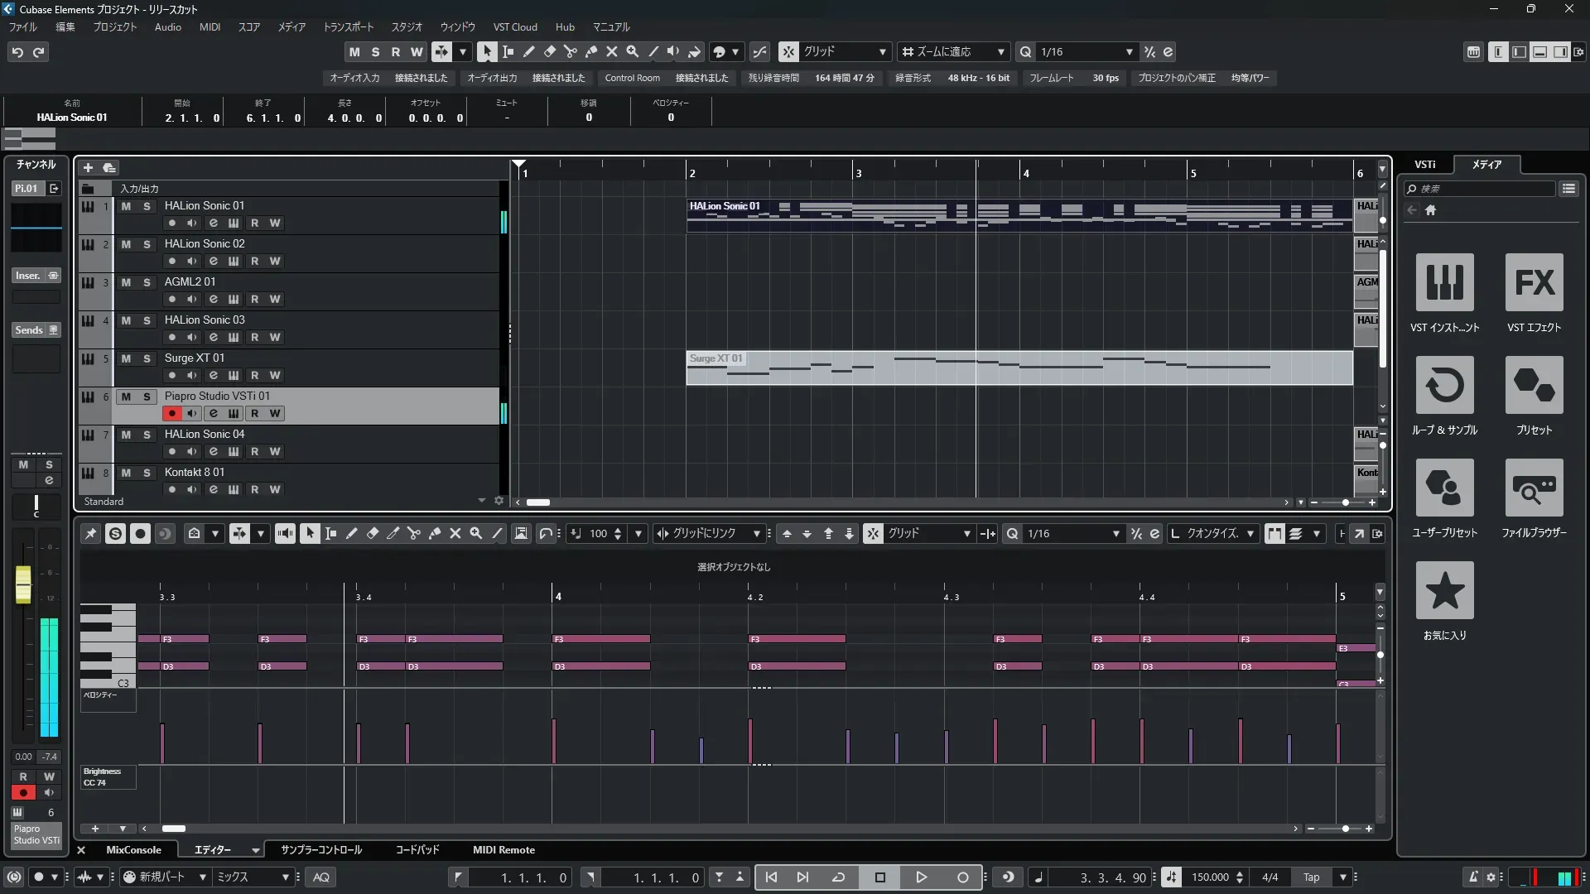Pick the Eraser tool in project toolbar
Image resolution: width=1590 pixels, height=894 pixels.
pos(550,51)
